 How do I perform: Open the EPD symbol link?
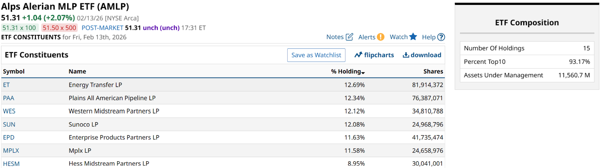coord(9,137)
